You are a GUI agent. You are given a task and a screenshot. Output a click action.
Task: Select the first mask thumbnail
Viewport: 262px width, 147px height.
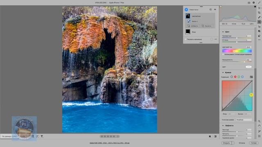coord(188,16)
